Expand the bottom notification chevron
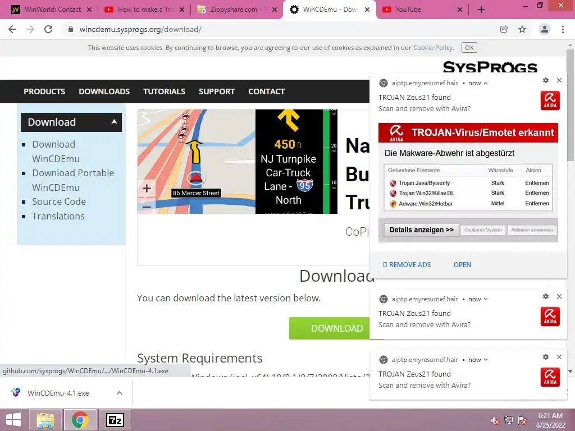 (x=486, y=360)
